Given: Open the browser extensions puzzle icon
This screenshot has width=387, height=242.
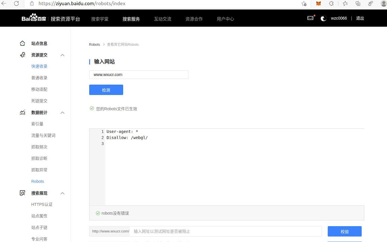Looking at the screenshot, I should (331, 4).
